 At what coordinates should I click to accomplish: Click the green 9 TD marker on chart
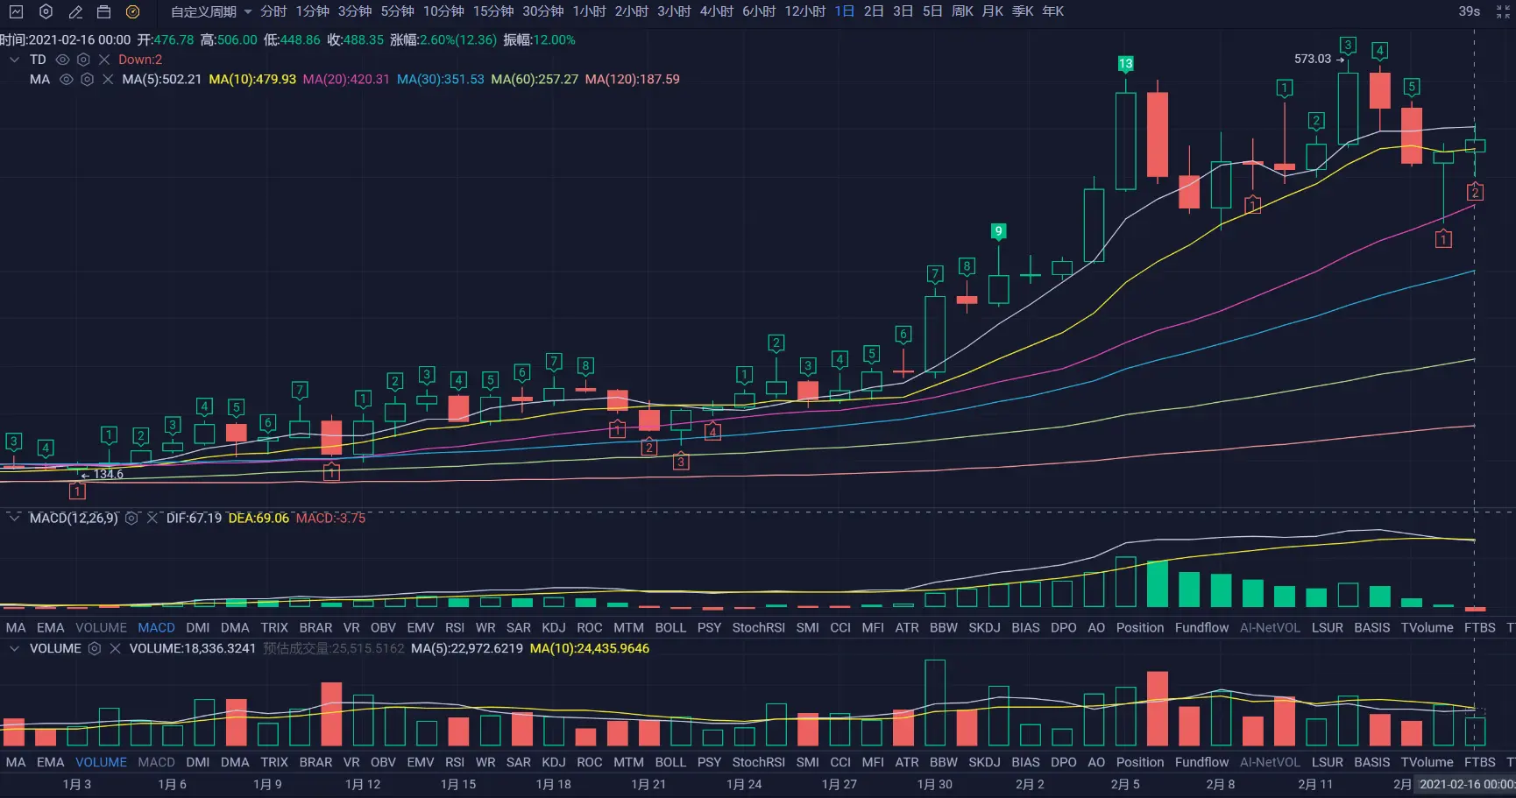point(998,231)
